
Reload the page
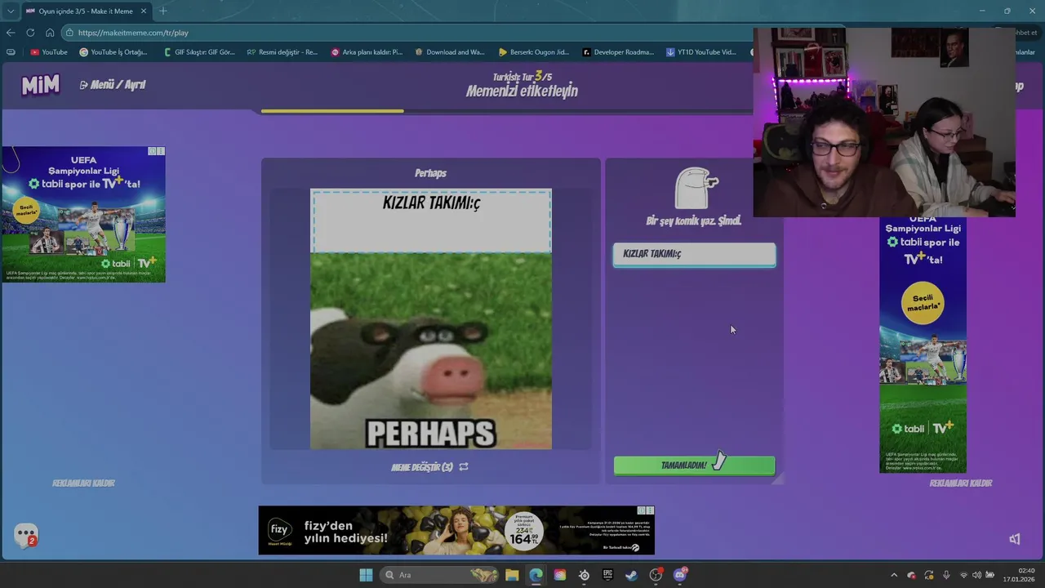(x=30, y=33)
